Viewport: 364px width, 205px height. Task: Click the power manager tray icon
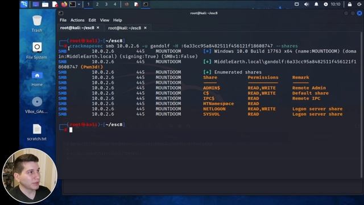pos(326,4)
